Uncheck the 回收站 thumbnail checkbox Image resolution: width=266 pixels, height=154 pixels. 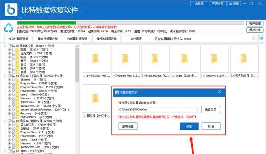(x=85, y=115)
